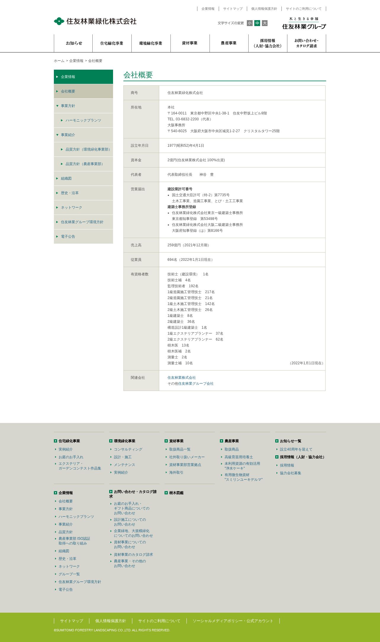Open footer 海外取引 link
Image resolution: width=380 pixels, height=642 pixels.
coord(176,472)
